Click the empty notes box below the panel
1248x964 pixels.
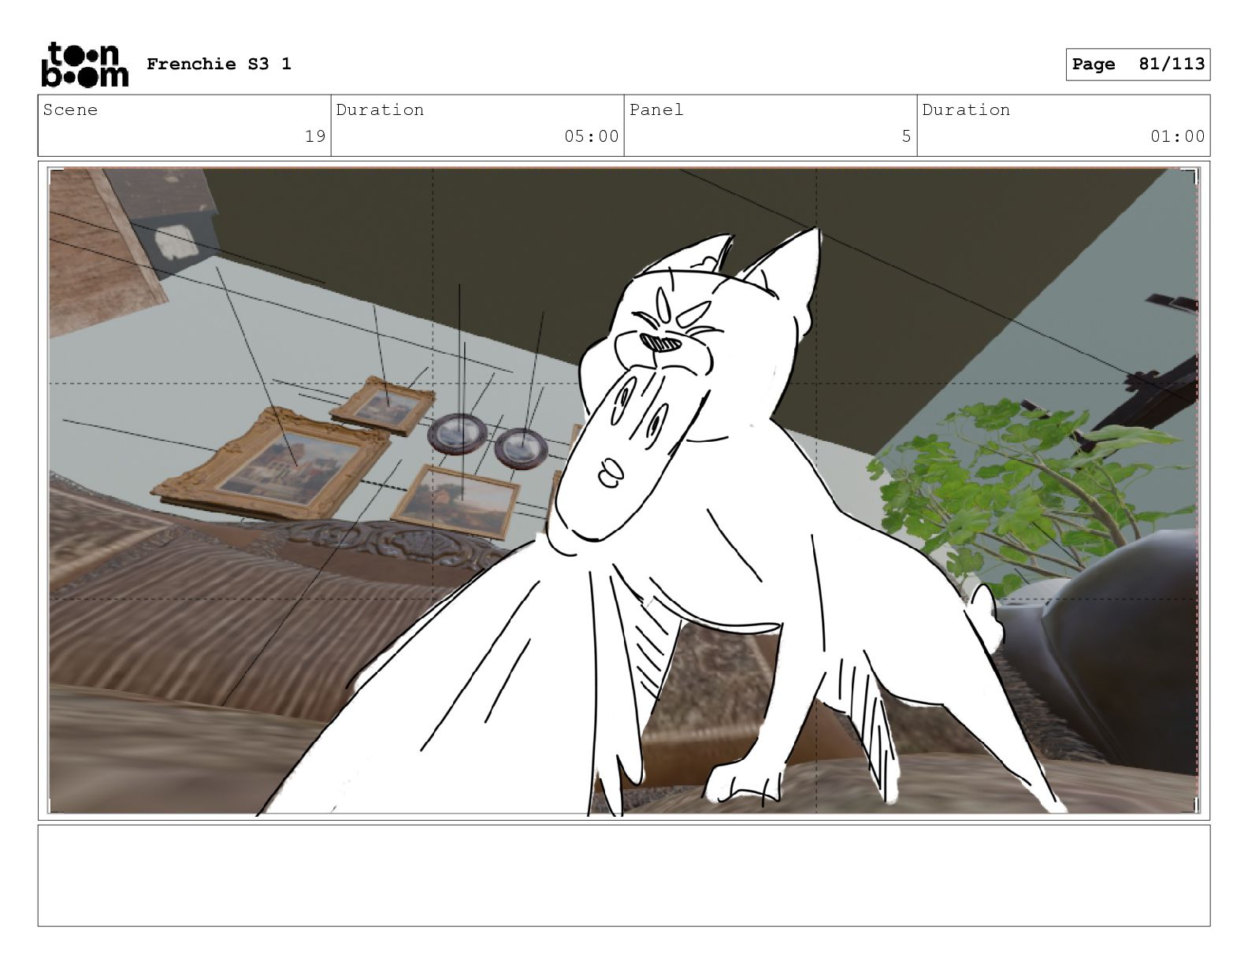coord(624,875)
